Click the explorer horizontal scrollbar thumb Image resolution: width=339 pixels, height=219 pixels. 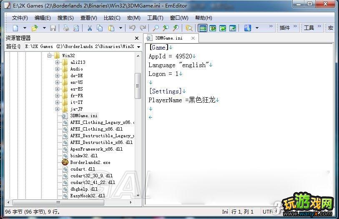point(58,203)
